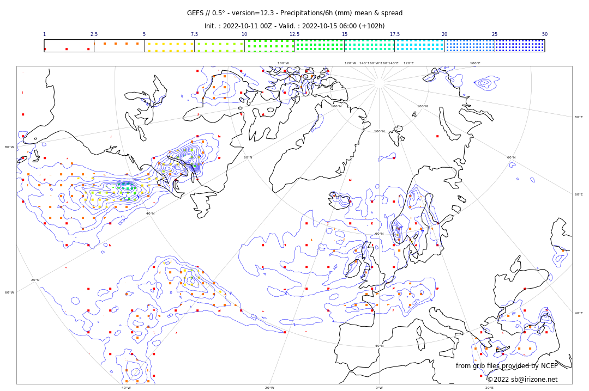Click legend value label '10'
Image resolution: width=589 pixels, height=391 pixels.
click(244, 34)
